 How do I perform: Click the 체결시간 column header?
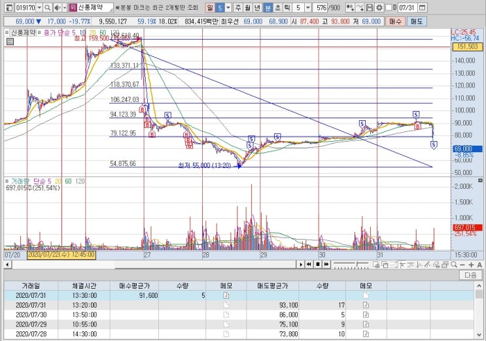(x=84, y=286)
